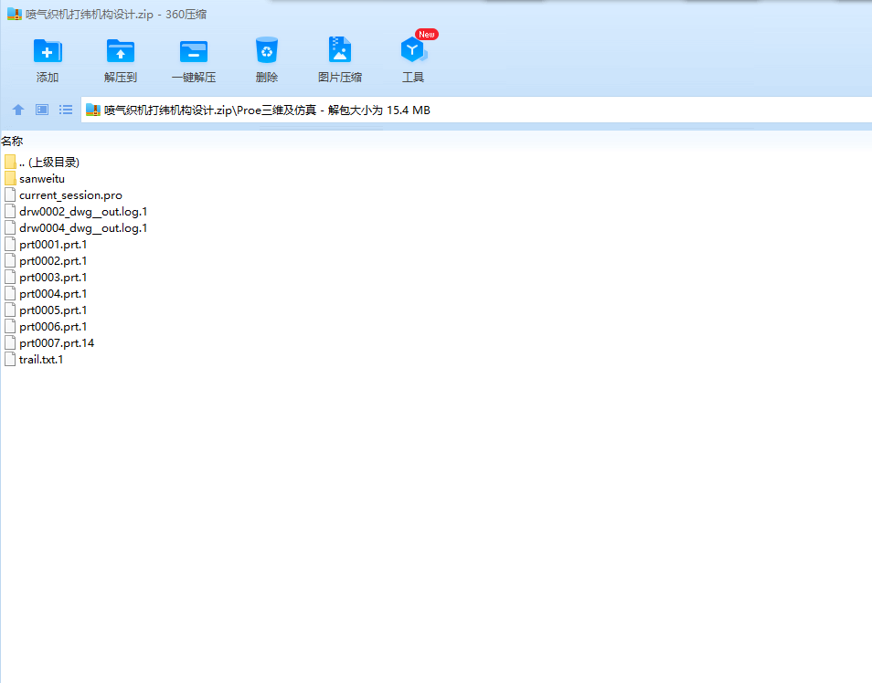Go up one directory with the arrow icon
The width and height of the screenshot is (872, 683).
pyautogui.click(x=17, y=110)
